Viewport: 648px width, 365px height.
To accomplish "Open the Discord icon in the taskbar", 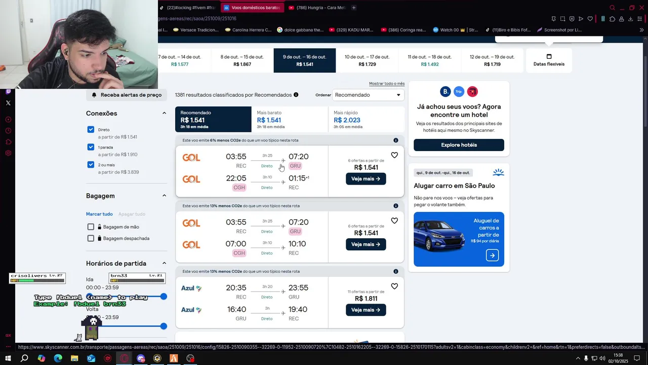I will tap(141, 358).
